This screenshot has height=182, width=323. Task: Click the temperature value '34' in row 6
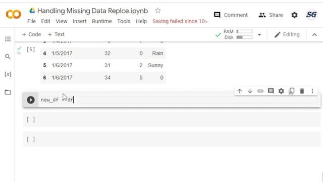(107, 77)
